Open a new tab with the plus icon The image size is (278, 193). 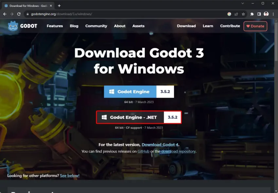click(59, 6)
